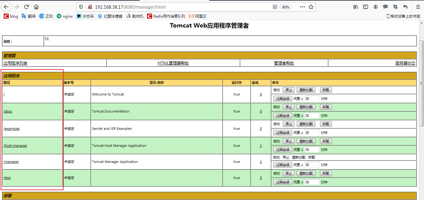Click idle minutes field for /host-manager

[312, 150]
